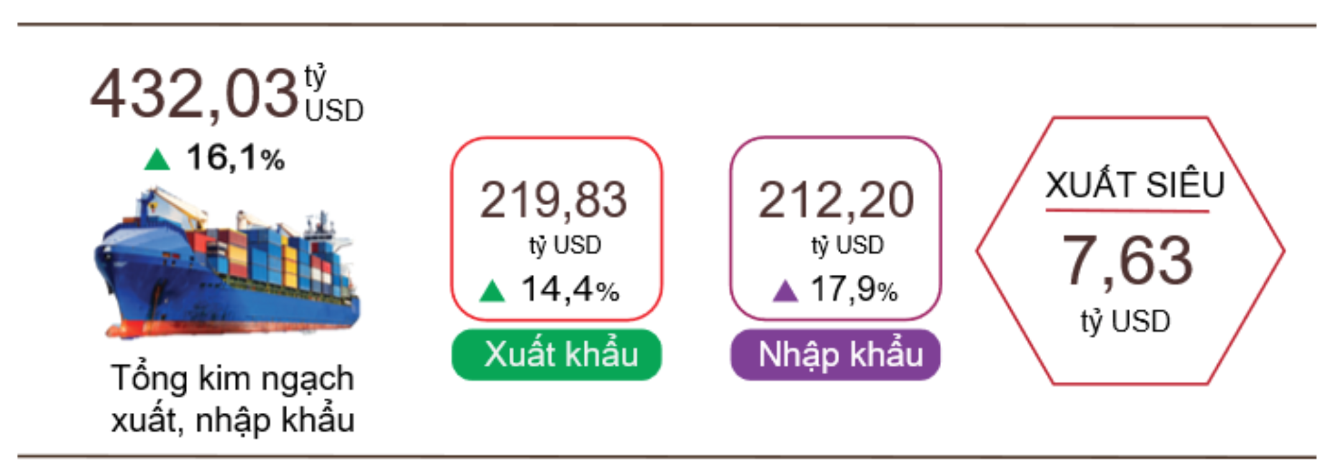Screen dimensions: 1334x475
Task: Click the green Xuất khẩu label button
Action: click(557, 355)
